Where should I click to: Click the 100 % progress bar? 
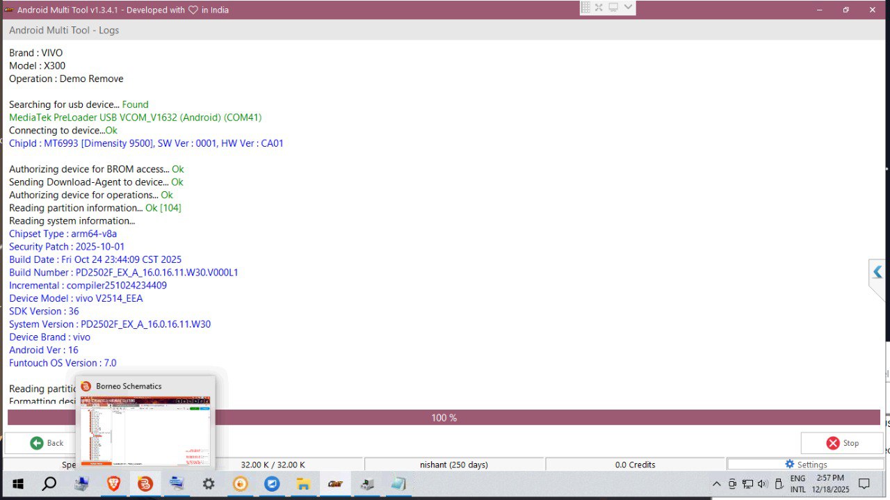(444, 418)
